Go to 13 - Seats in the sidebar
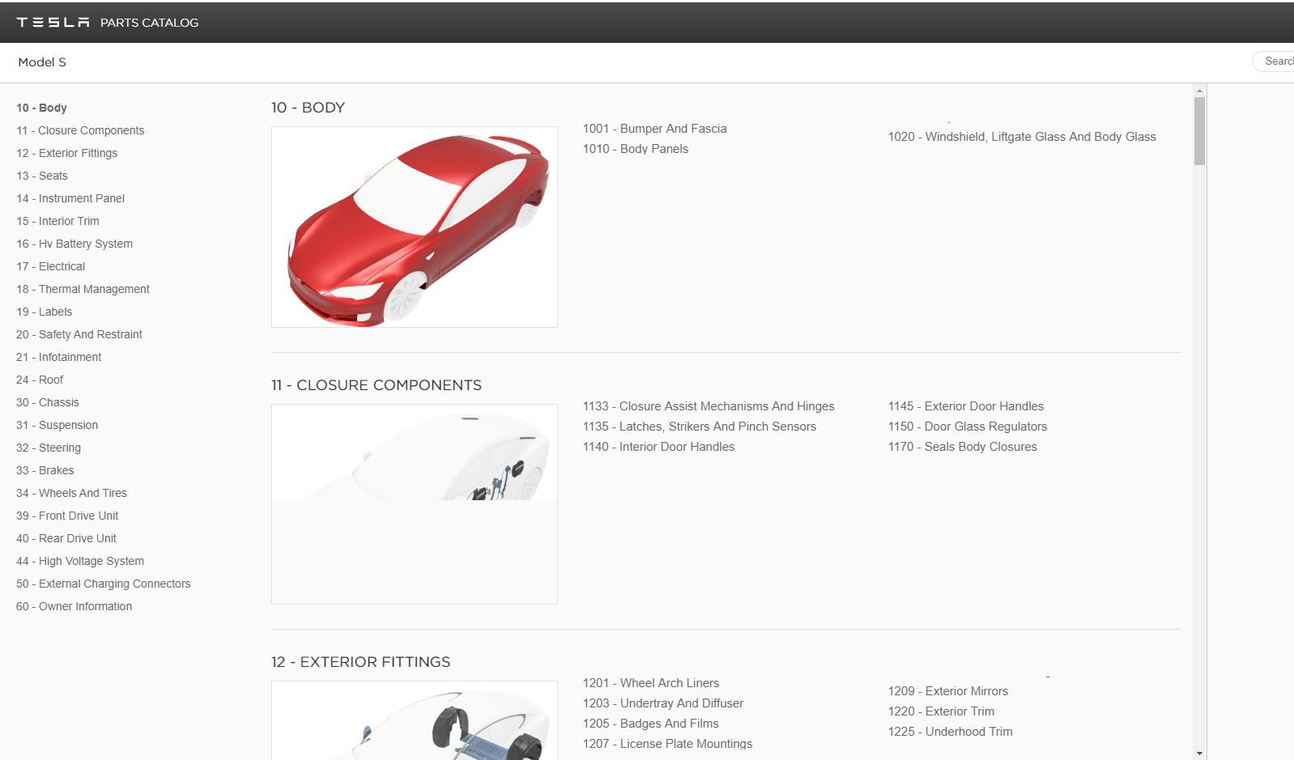The image size is (1294, 760). coord(42,176)
